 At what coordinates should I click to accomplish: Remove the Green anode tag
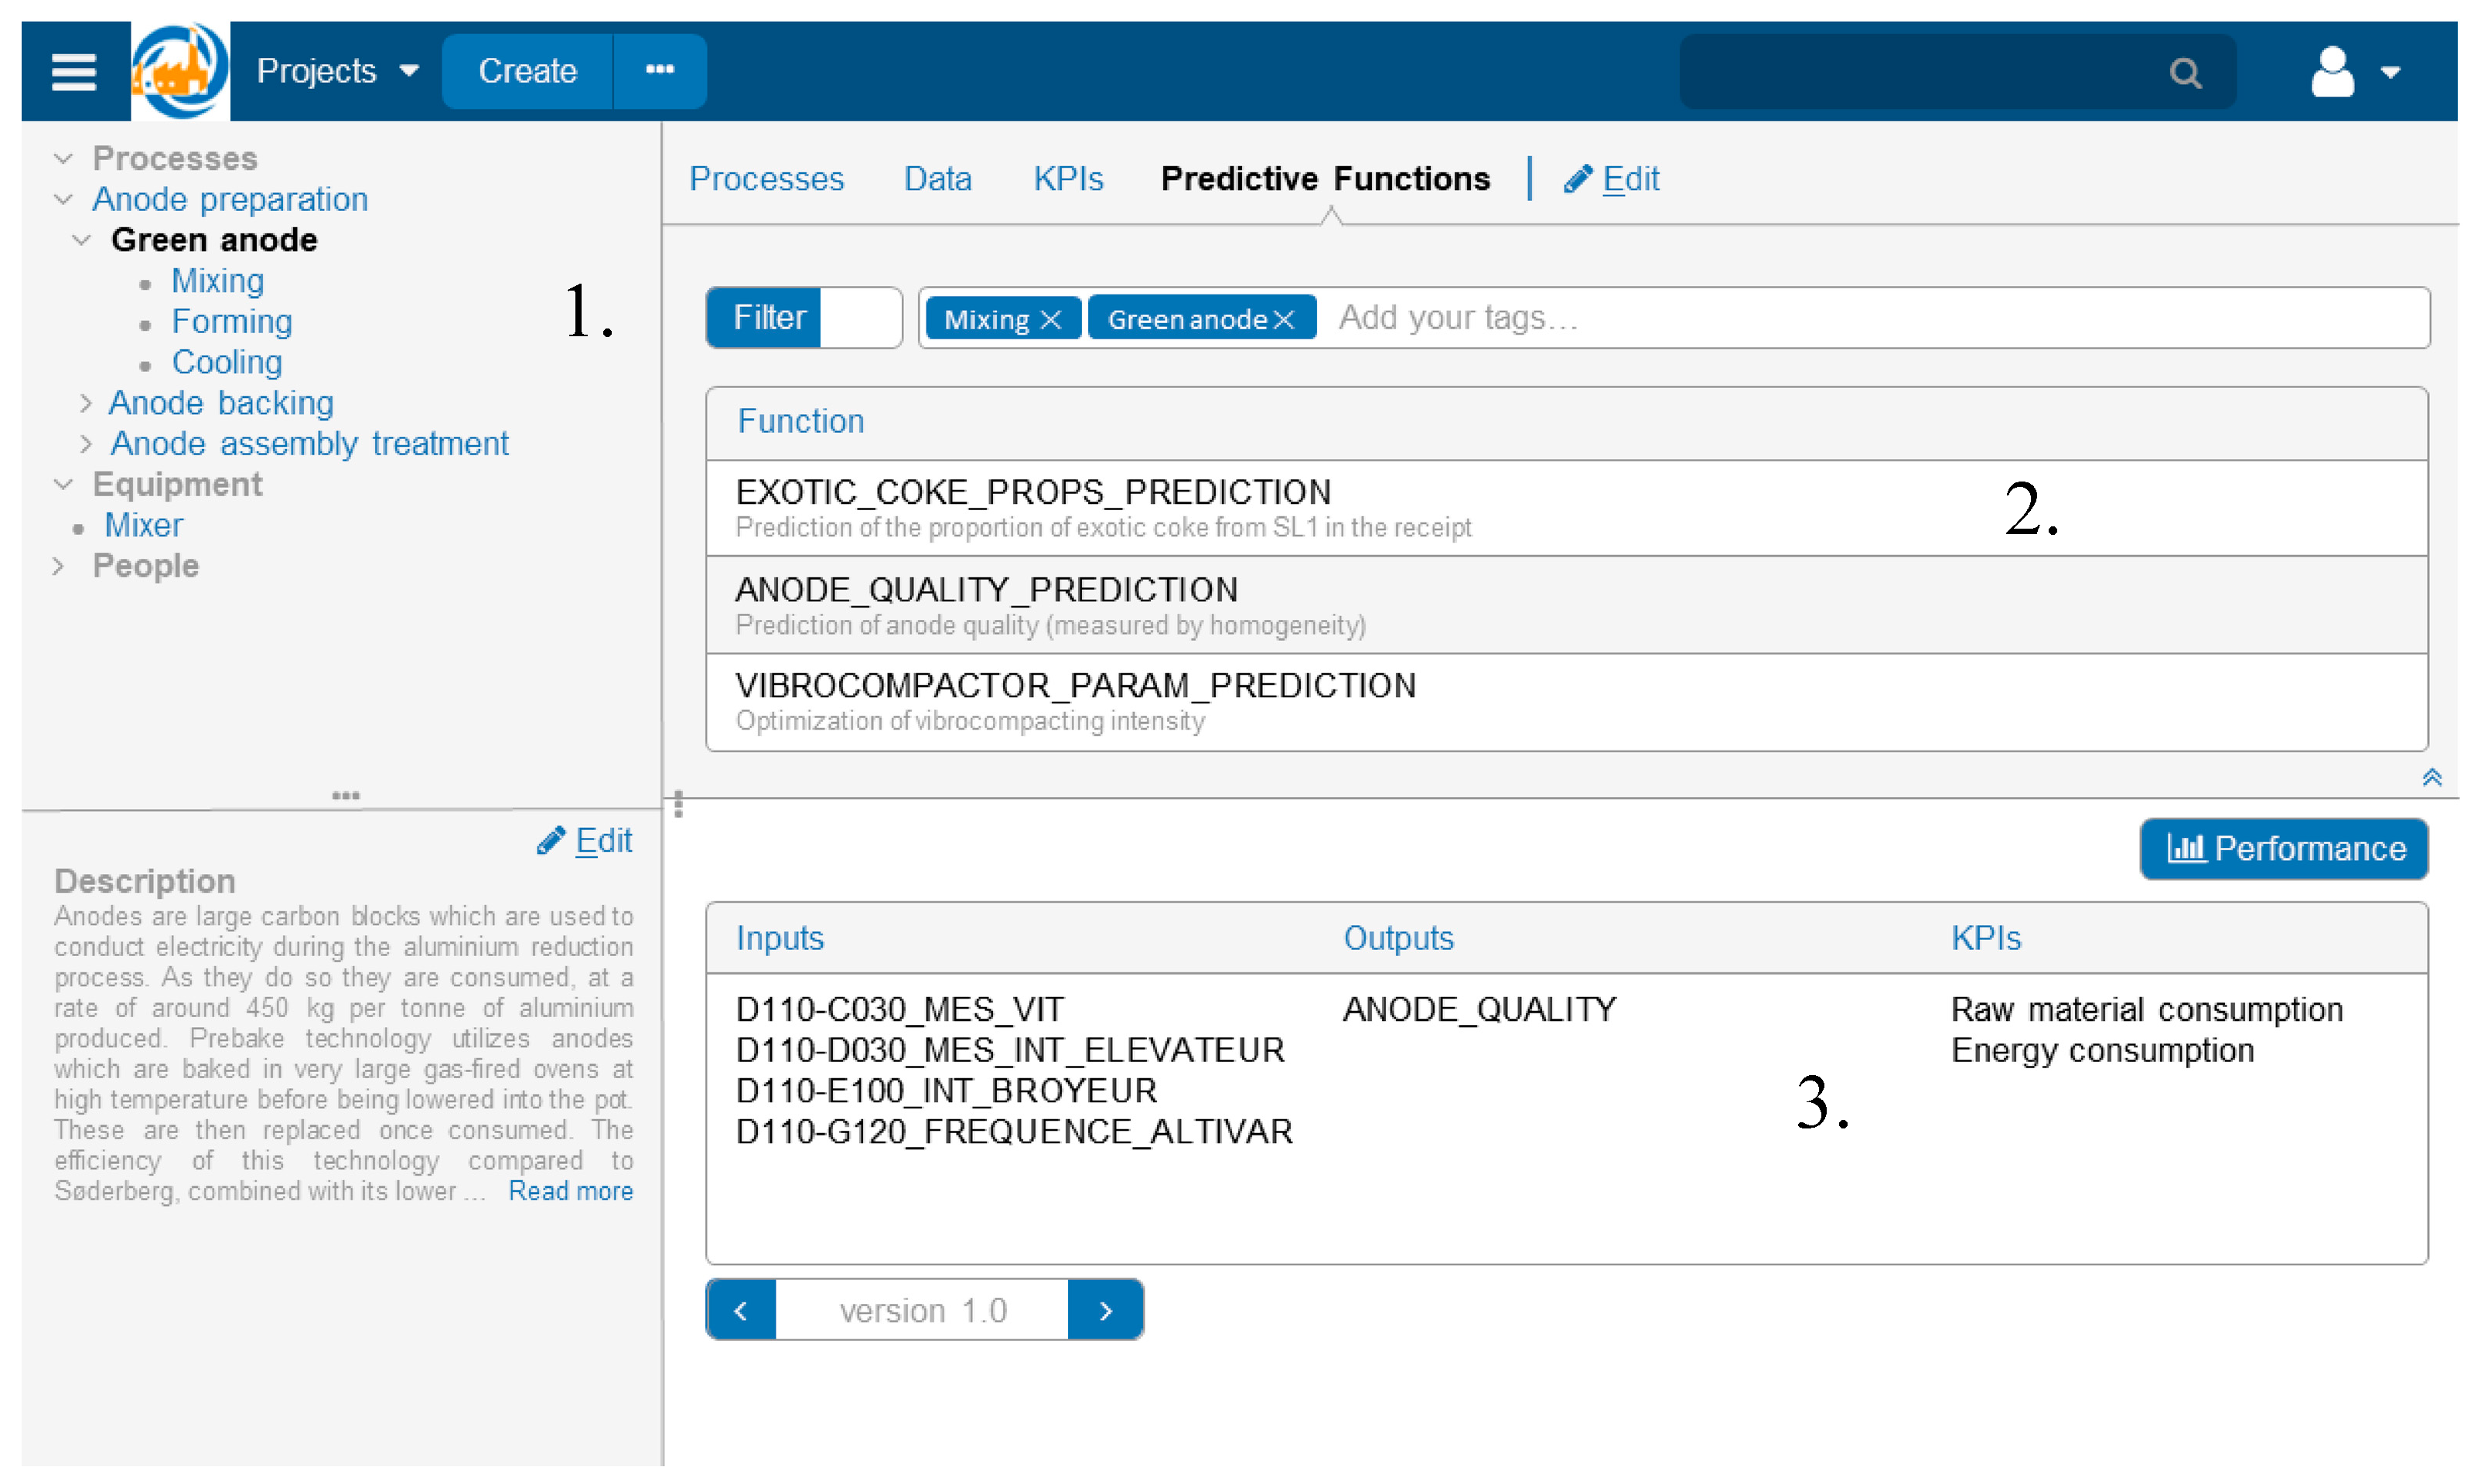coord(1285,319)
